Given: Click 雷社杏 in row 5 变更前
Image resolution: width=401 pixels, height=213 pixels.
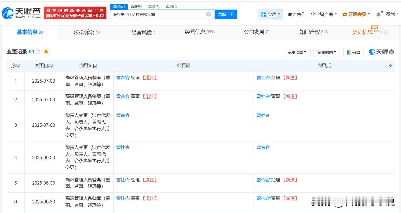Looking at the screenshot, I should tap(123, 179).
